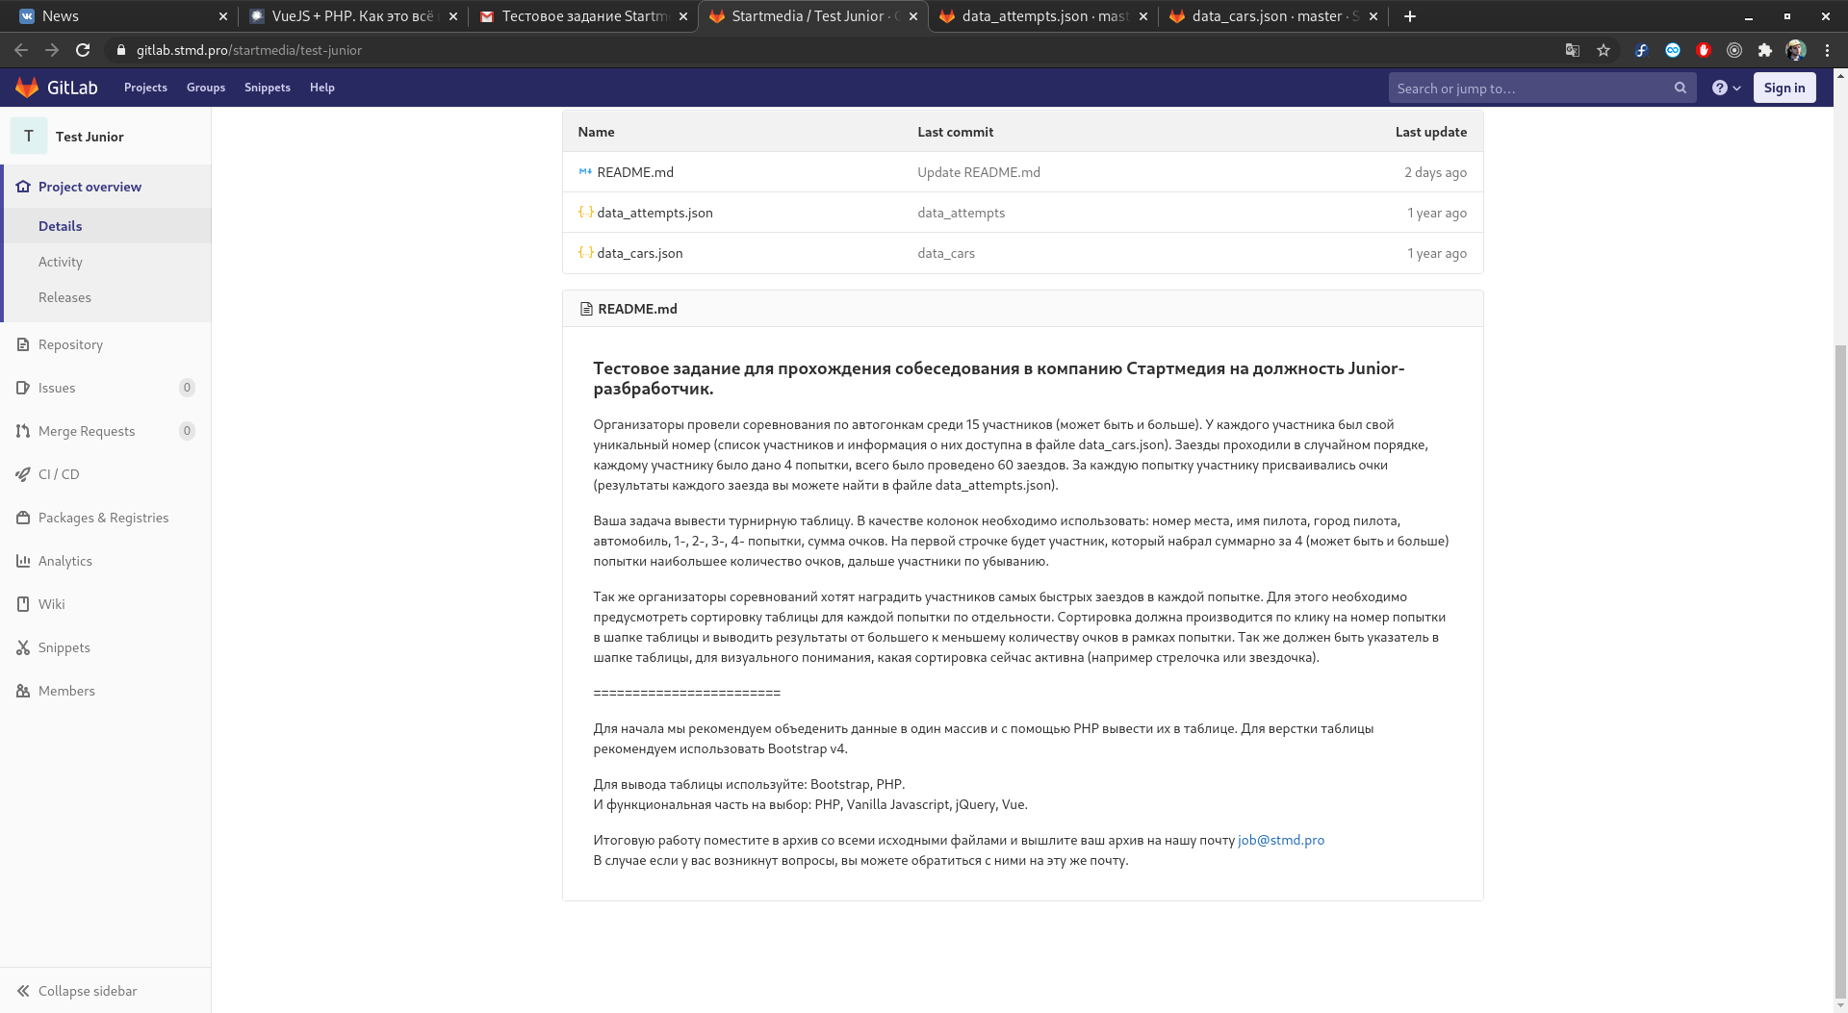The width and height of the screenshot is (1848, 1013).
Task: Select Details in the sidebar
Action: click(107, 226)
